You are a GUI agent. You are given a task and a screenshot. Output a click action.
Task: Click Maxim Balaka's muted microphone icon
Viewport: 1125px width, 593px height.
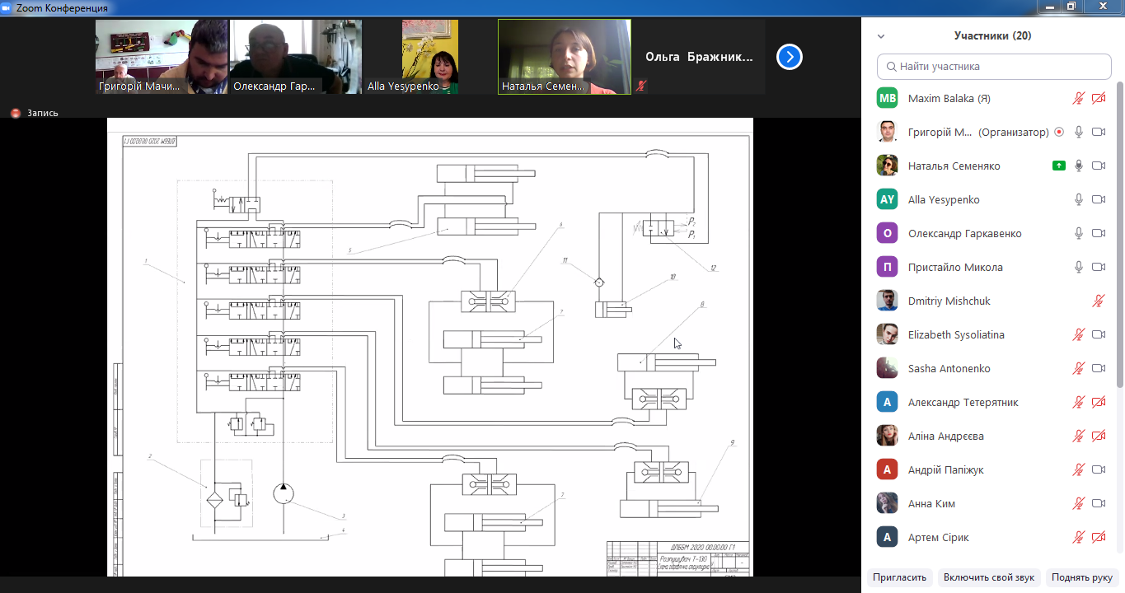coord(1078,98)
